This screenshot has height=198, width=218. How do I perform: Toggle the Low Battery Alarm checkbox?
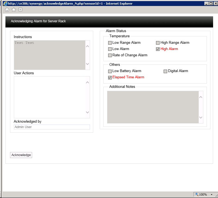110,71
